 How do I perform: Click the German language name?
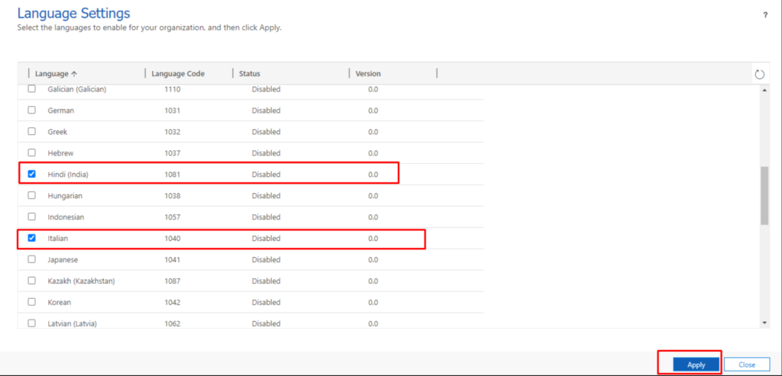point(61,111)
